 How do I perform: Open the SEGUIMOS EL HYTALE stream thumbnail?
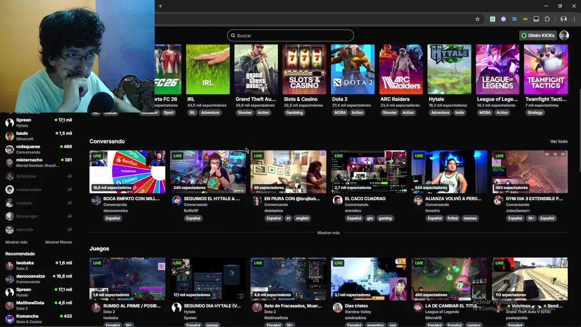coord(208,172)
